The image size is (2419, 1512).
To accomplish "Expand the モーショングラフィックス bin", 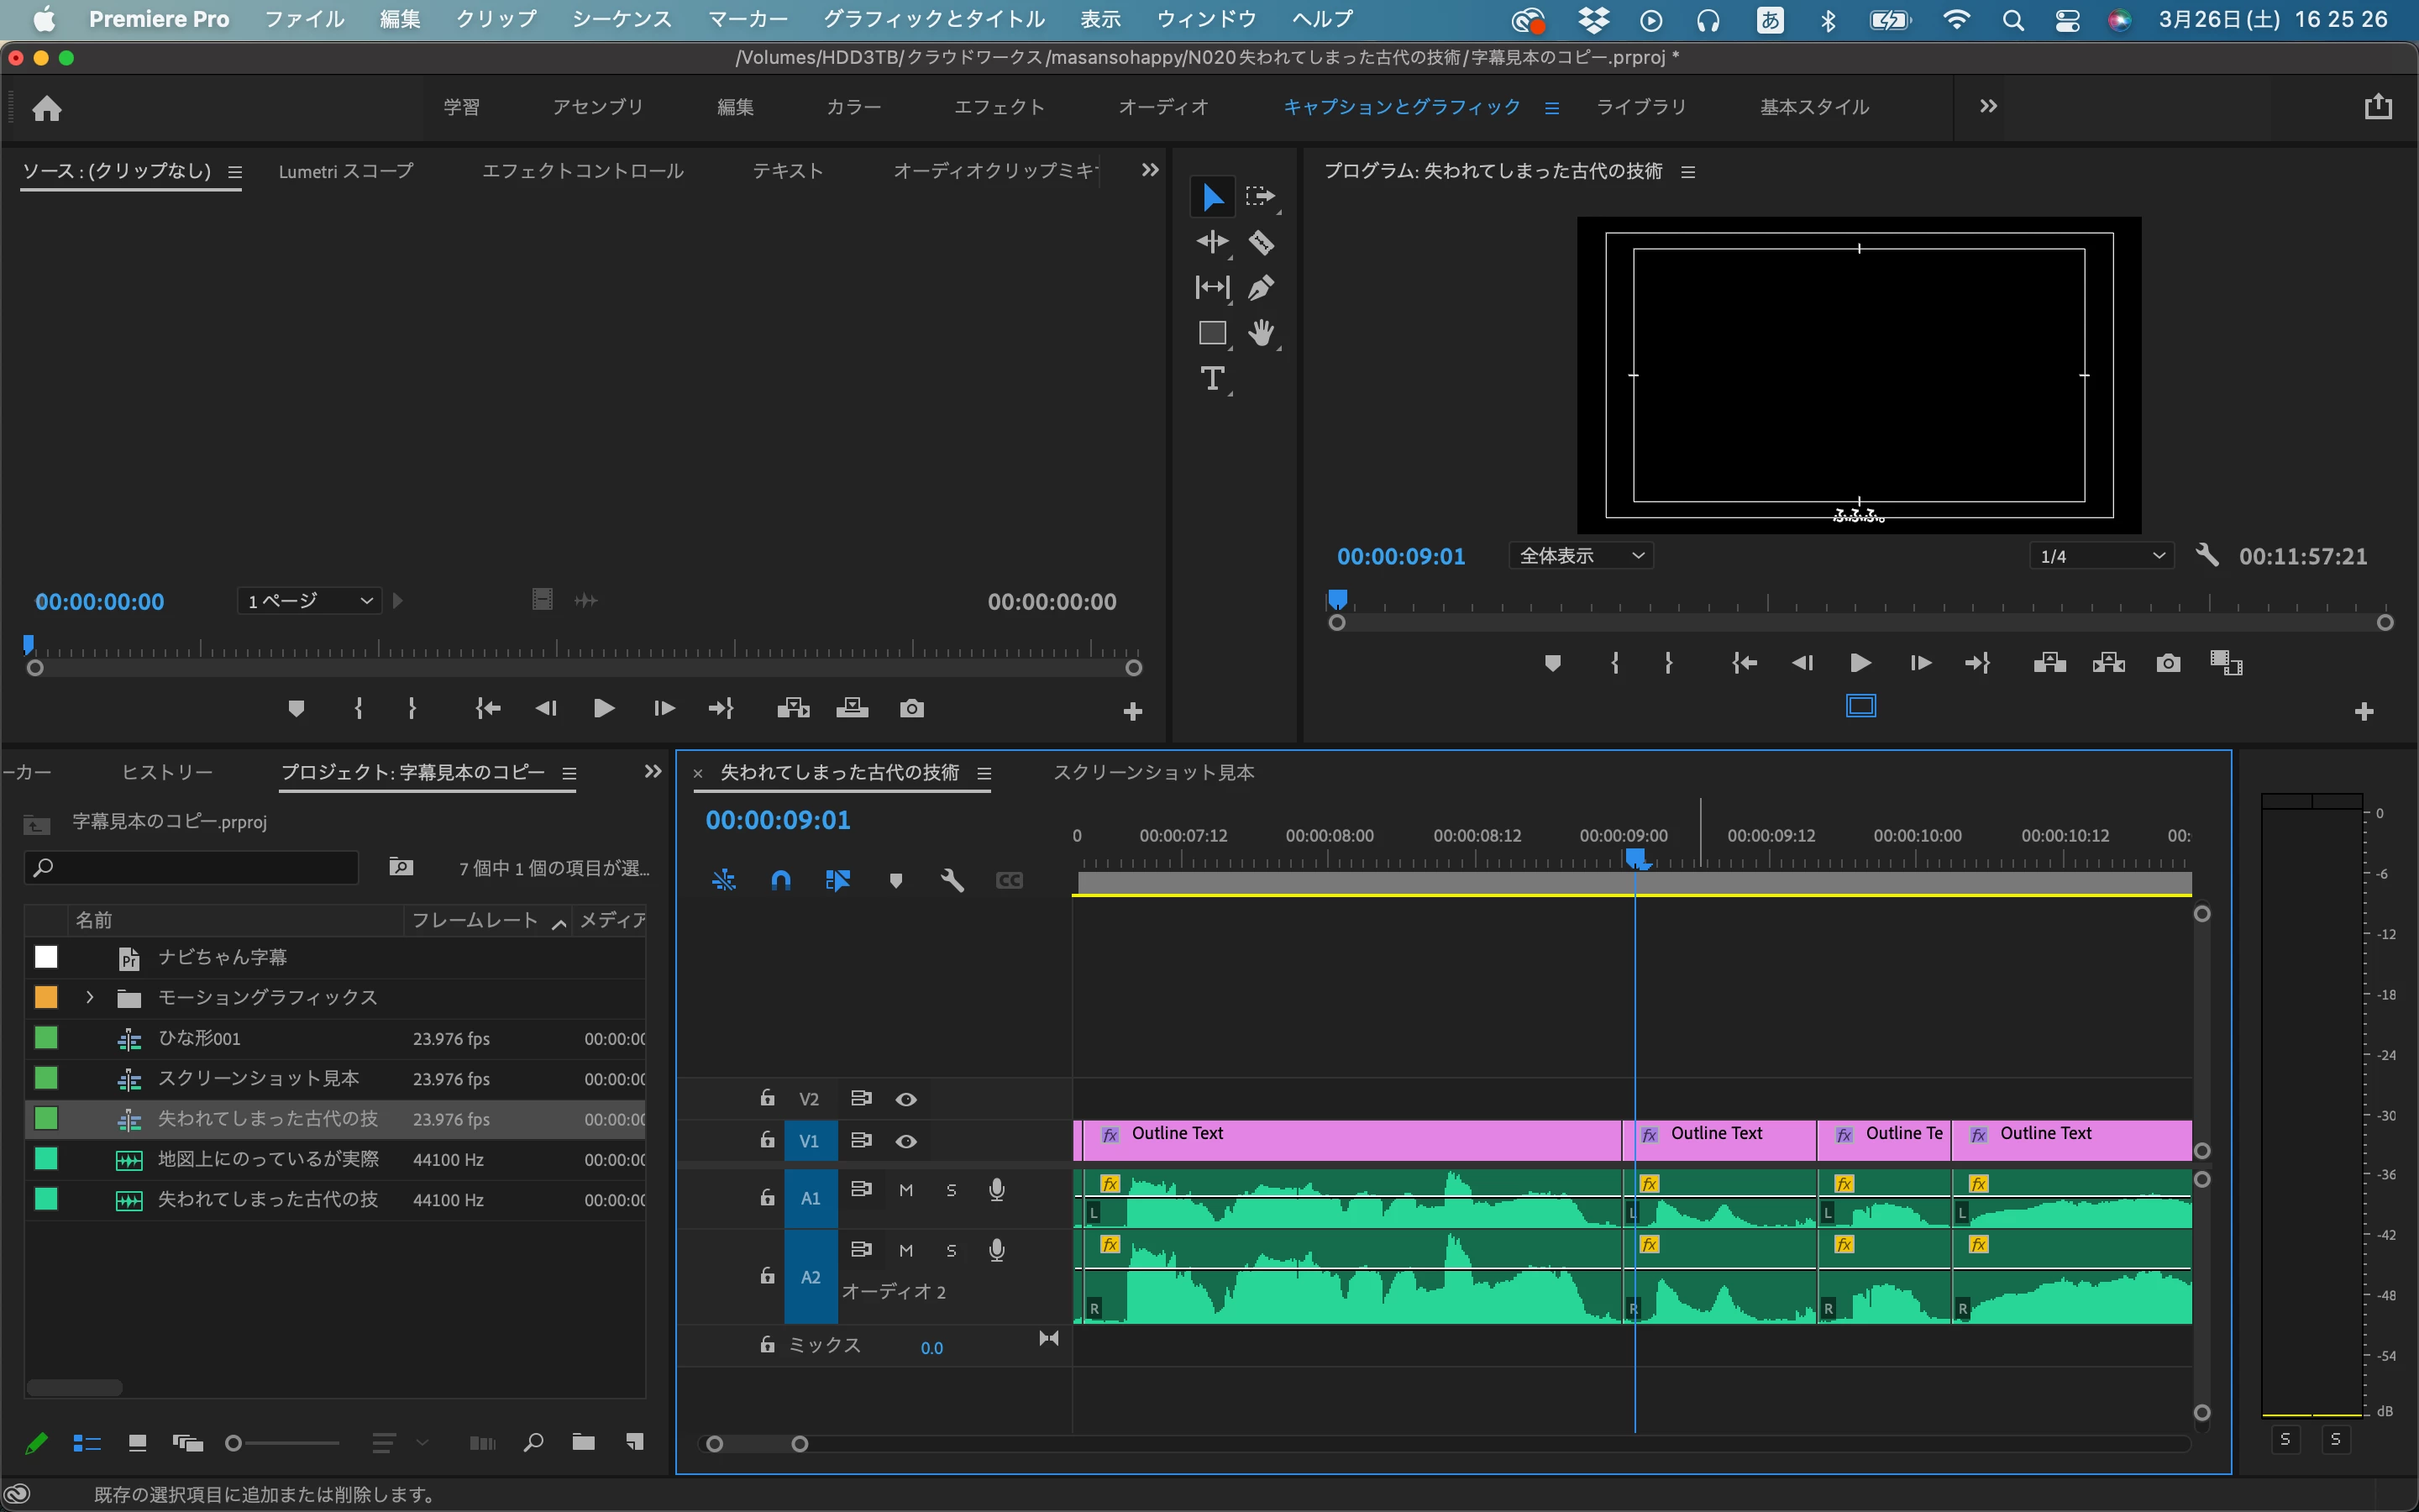I will coord(90,997).
